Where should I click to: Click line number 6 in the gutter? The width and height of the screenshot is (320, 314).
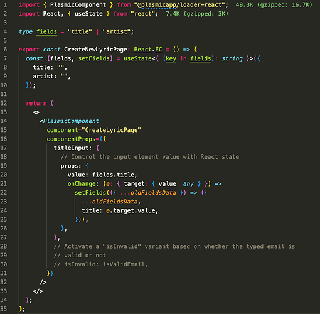pos(5,50)
